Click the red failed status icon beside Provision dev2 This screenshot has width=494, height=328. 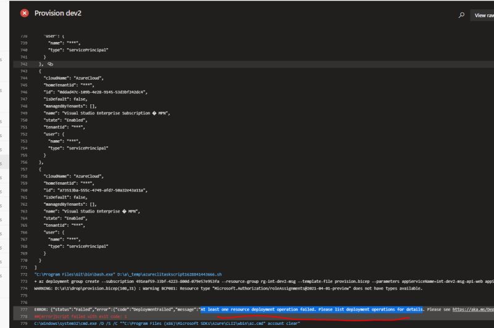(x=25, y=13)
